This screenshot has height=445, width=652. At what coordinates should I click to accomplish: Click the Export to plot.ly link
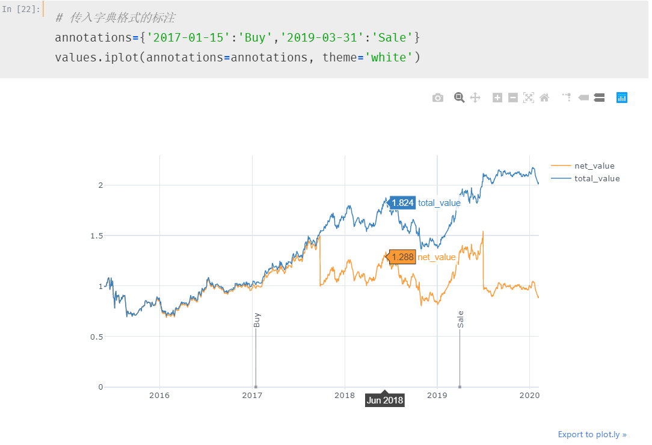592,434
